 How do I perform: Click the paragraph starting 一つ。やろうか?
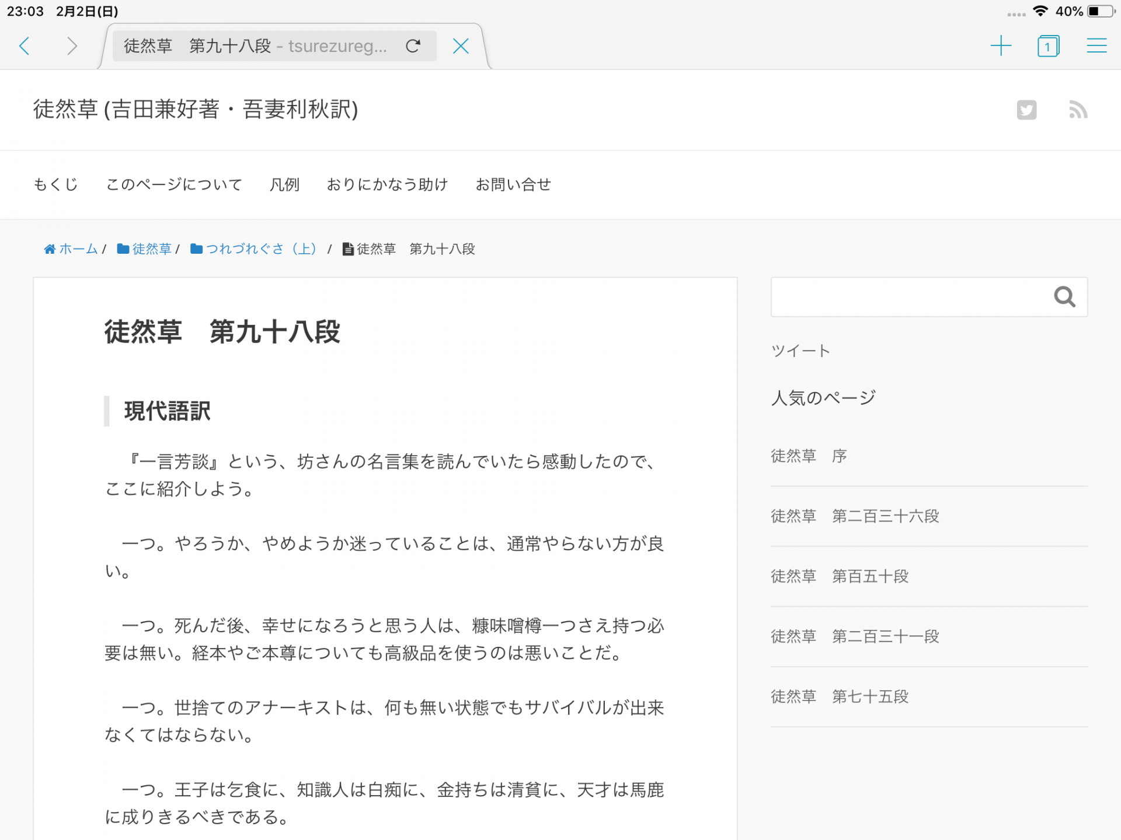click(385, 557)
